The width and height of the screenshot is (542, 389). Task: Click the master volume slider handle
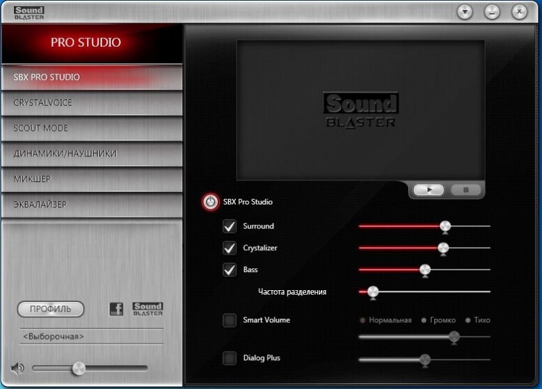click(78, 368)
